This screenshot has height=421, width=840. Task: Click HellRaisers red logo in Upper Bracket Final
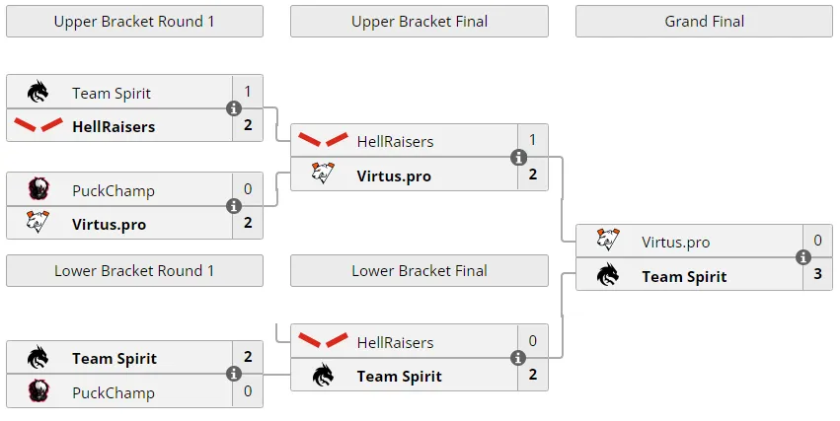pyautogui.click(x=323, y=140)
